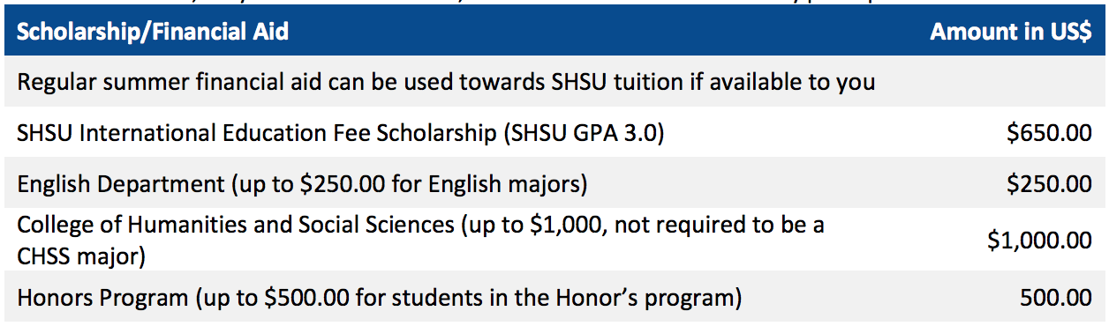This screenshot has height=326, width=1109.
Task: Select the English Department scholarship row
Action: coord(554,183)
